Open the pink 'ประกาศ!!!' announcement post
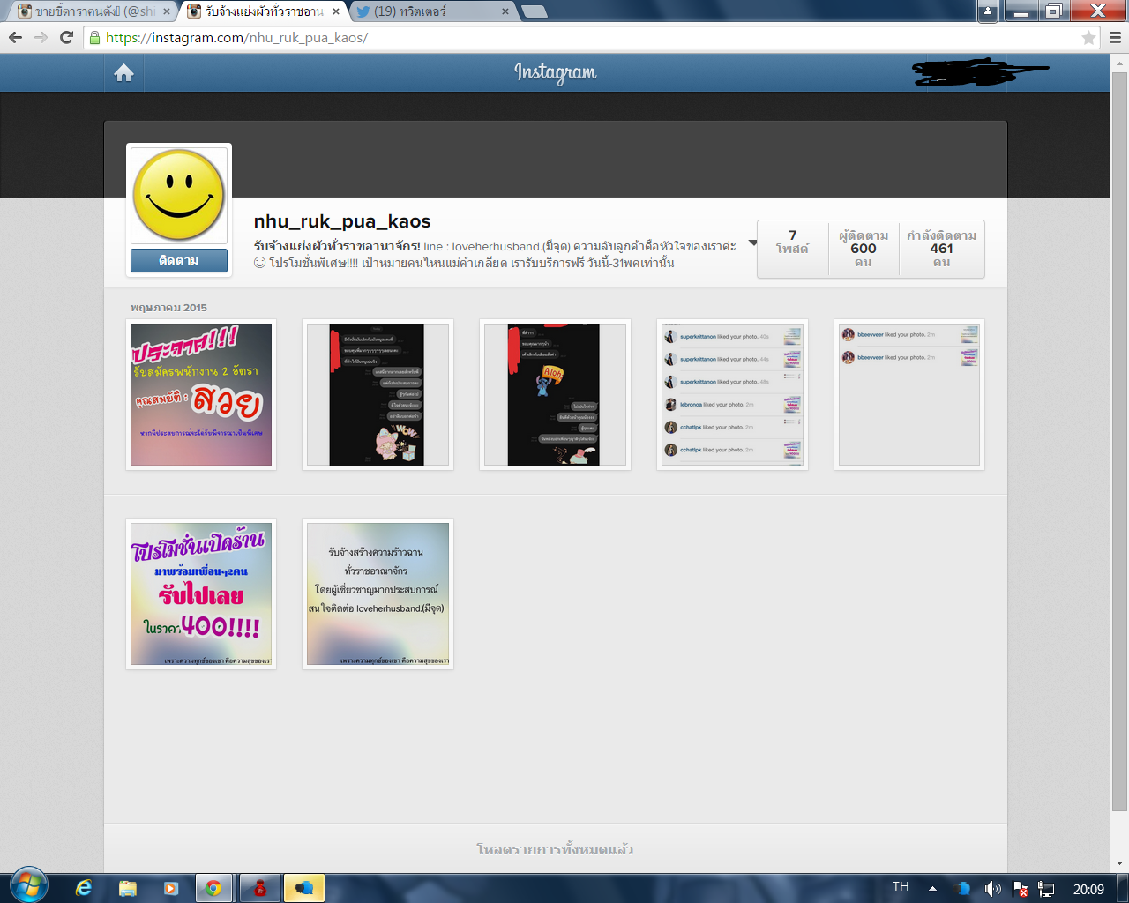The width and height of the screenshot is (1129, 903). 201,394
